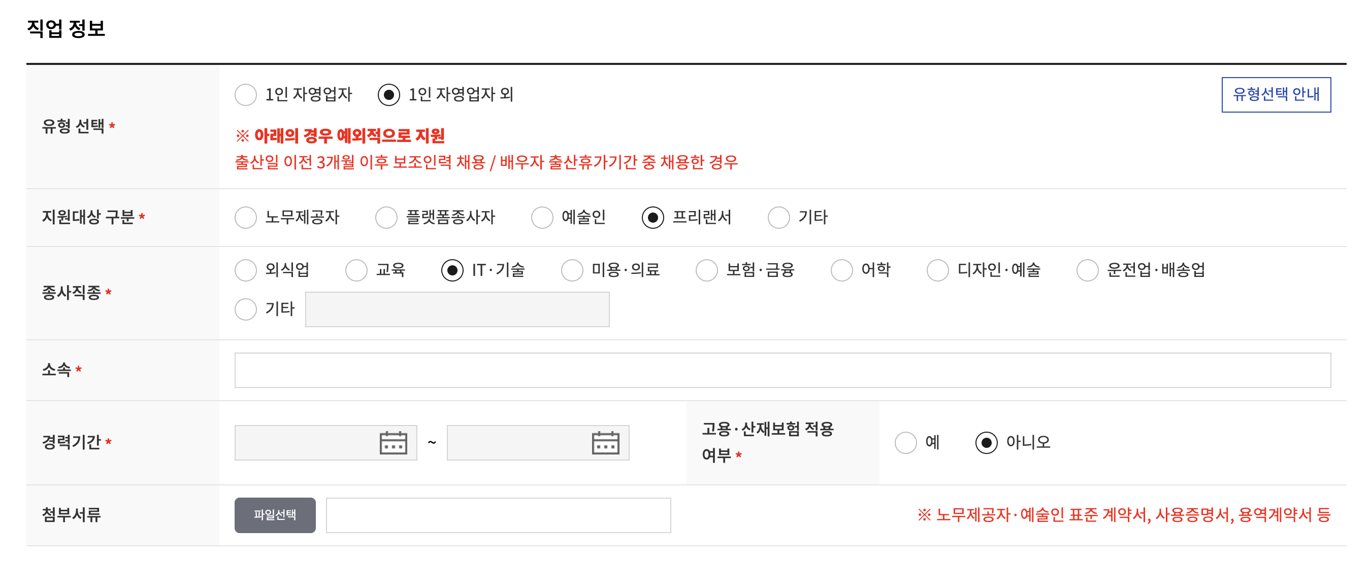Pick 보험·금융 as the occupation field

point(707,271)
